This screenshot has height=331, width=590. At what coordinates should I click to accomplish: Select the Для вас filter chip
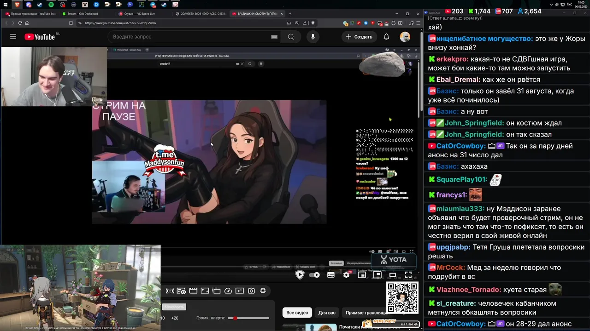(x=327, y=313)
